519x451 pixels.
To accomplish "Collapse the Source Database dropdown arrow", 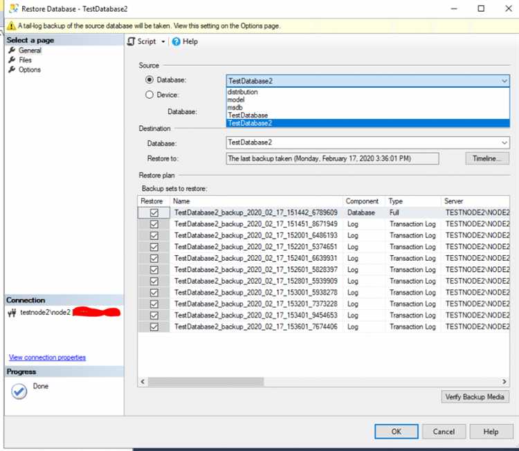I will pos(504,81).
